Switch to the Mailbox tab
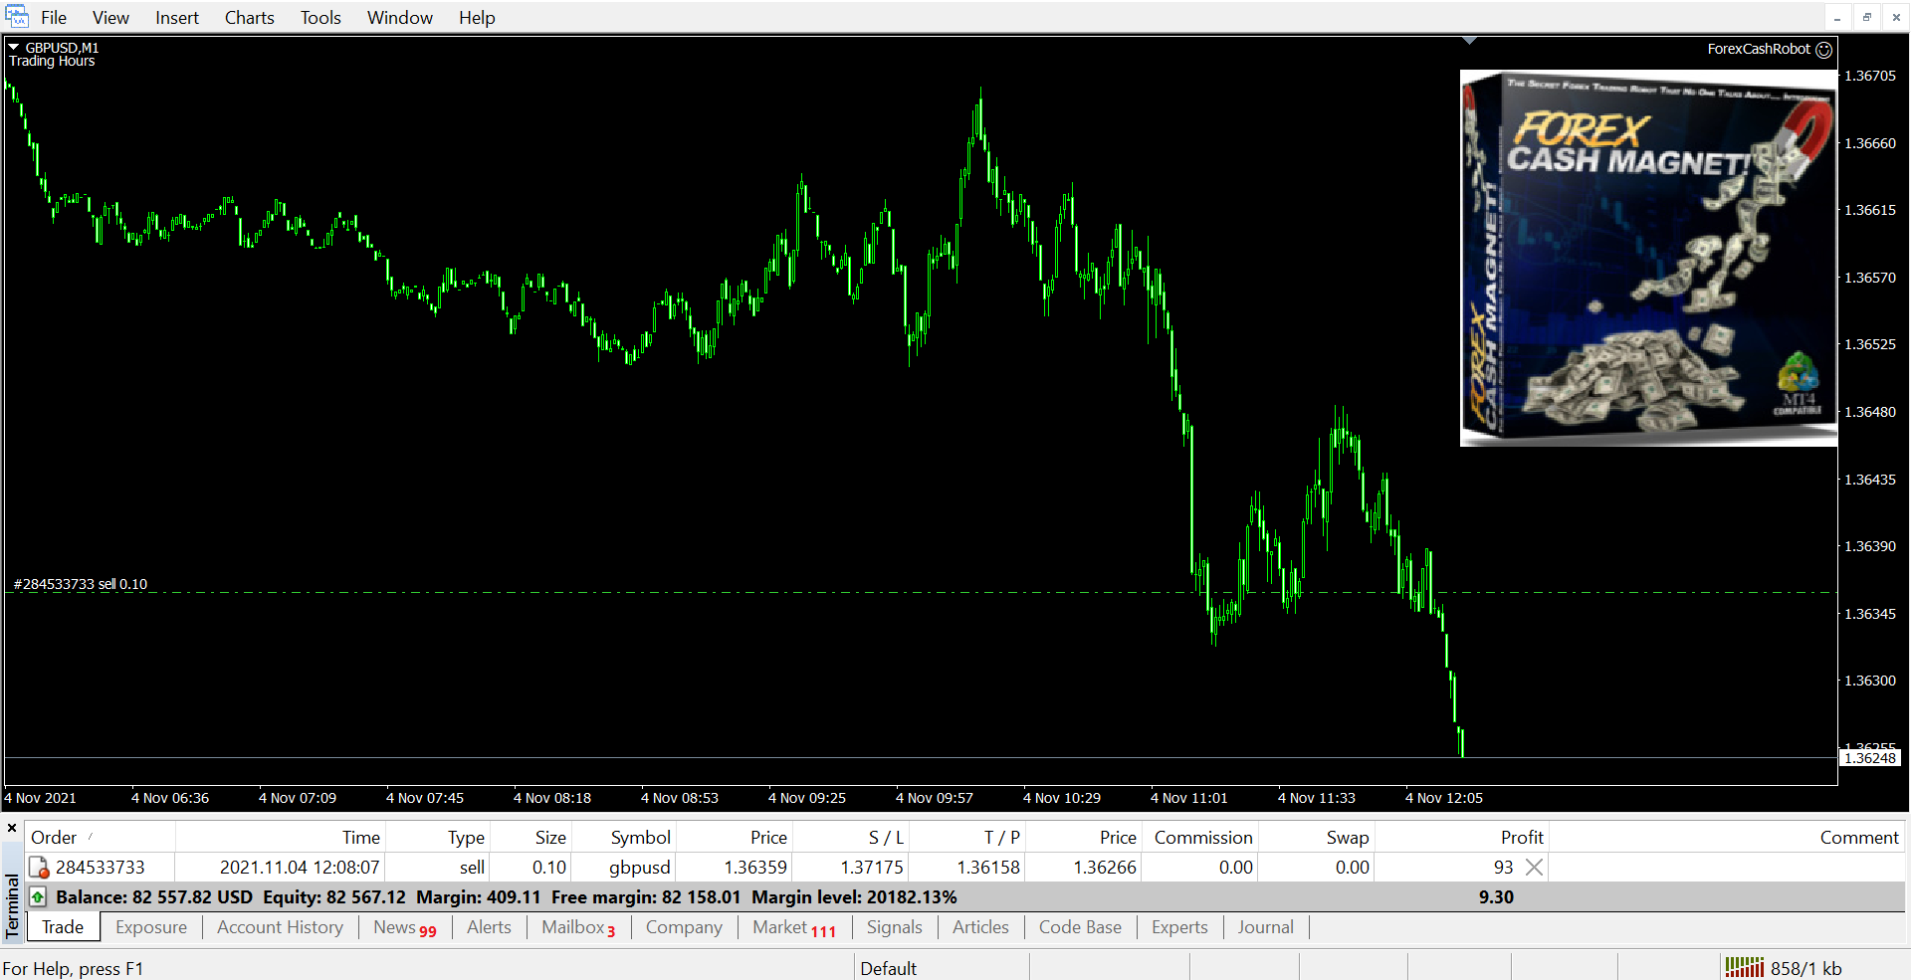Screen dimensions: 1911x980 [x=577, y=927]
